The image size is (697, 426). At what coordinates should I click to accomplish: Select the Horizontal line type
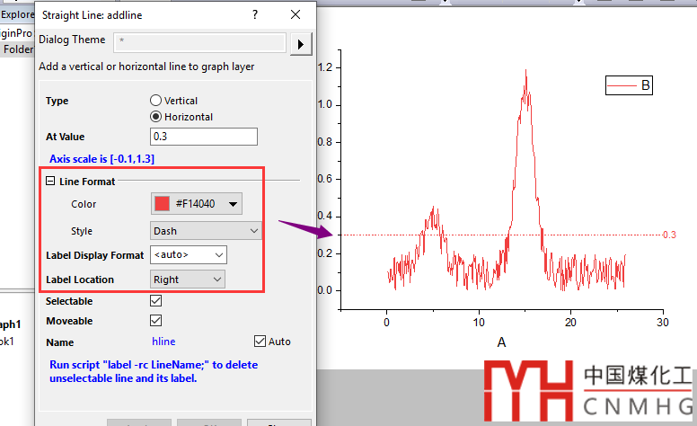pyautogui.click(x=156, y=117)
